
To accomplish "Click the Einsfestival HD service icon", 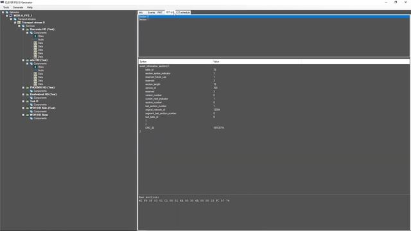I will (x=27, y=94).
